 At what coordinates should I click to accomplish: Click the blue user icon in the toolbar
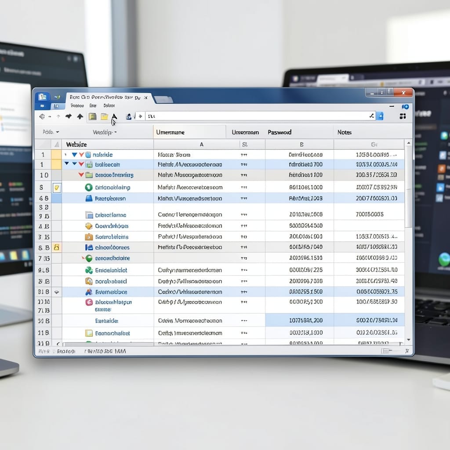[x=129, y=116]
